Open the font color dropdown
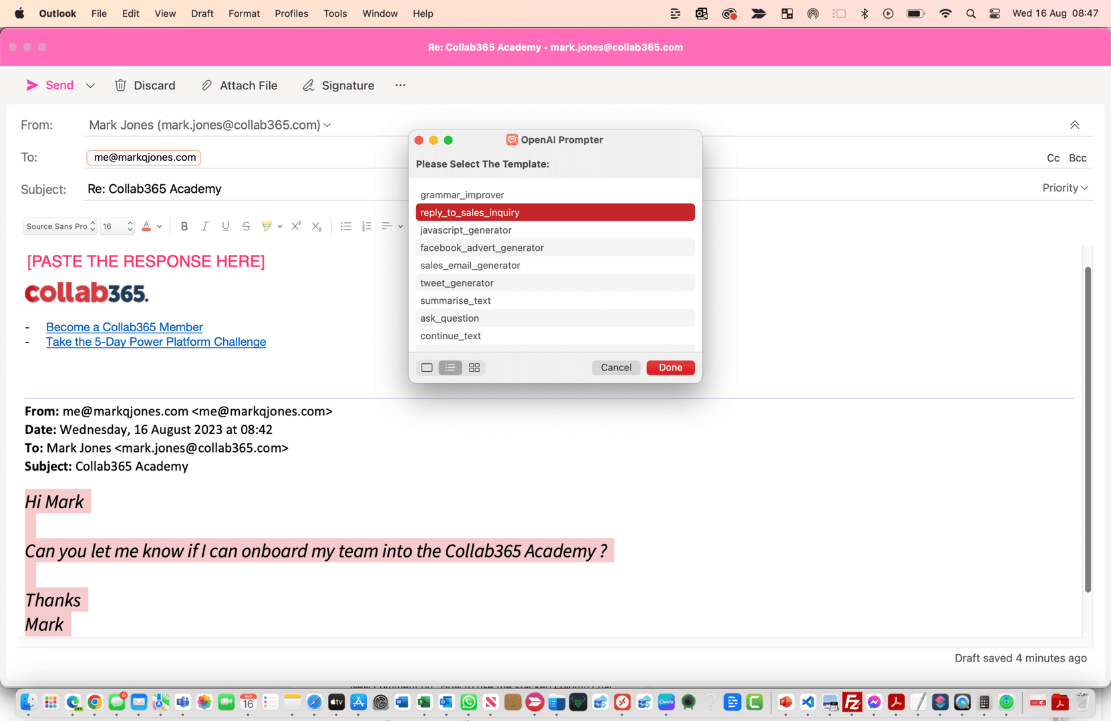This screenshot has height=721, width=1111. (160, 226)
